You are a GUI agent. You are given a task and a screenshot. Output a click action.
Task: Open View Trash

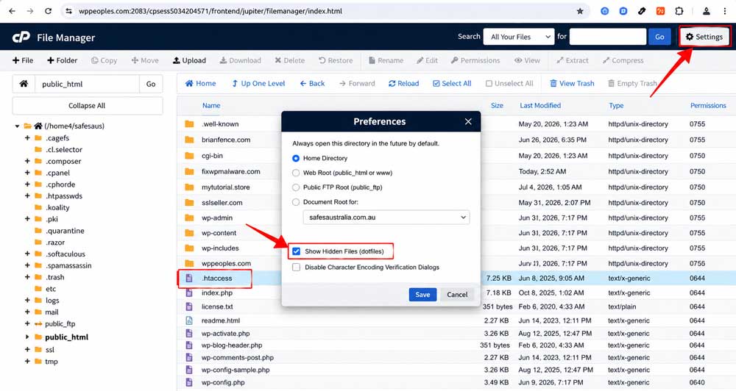572,84
